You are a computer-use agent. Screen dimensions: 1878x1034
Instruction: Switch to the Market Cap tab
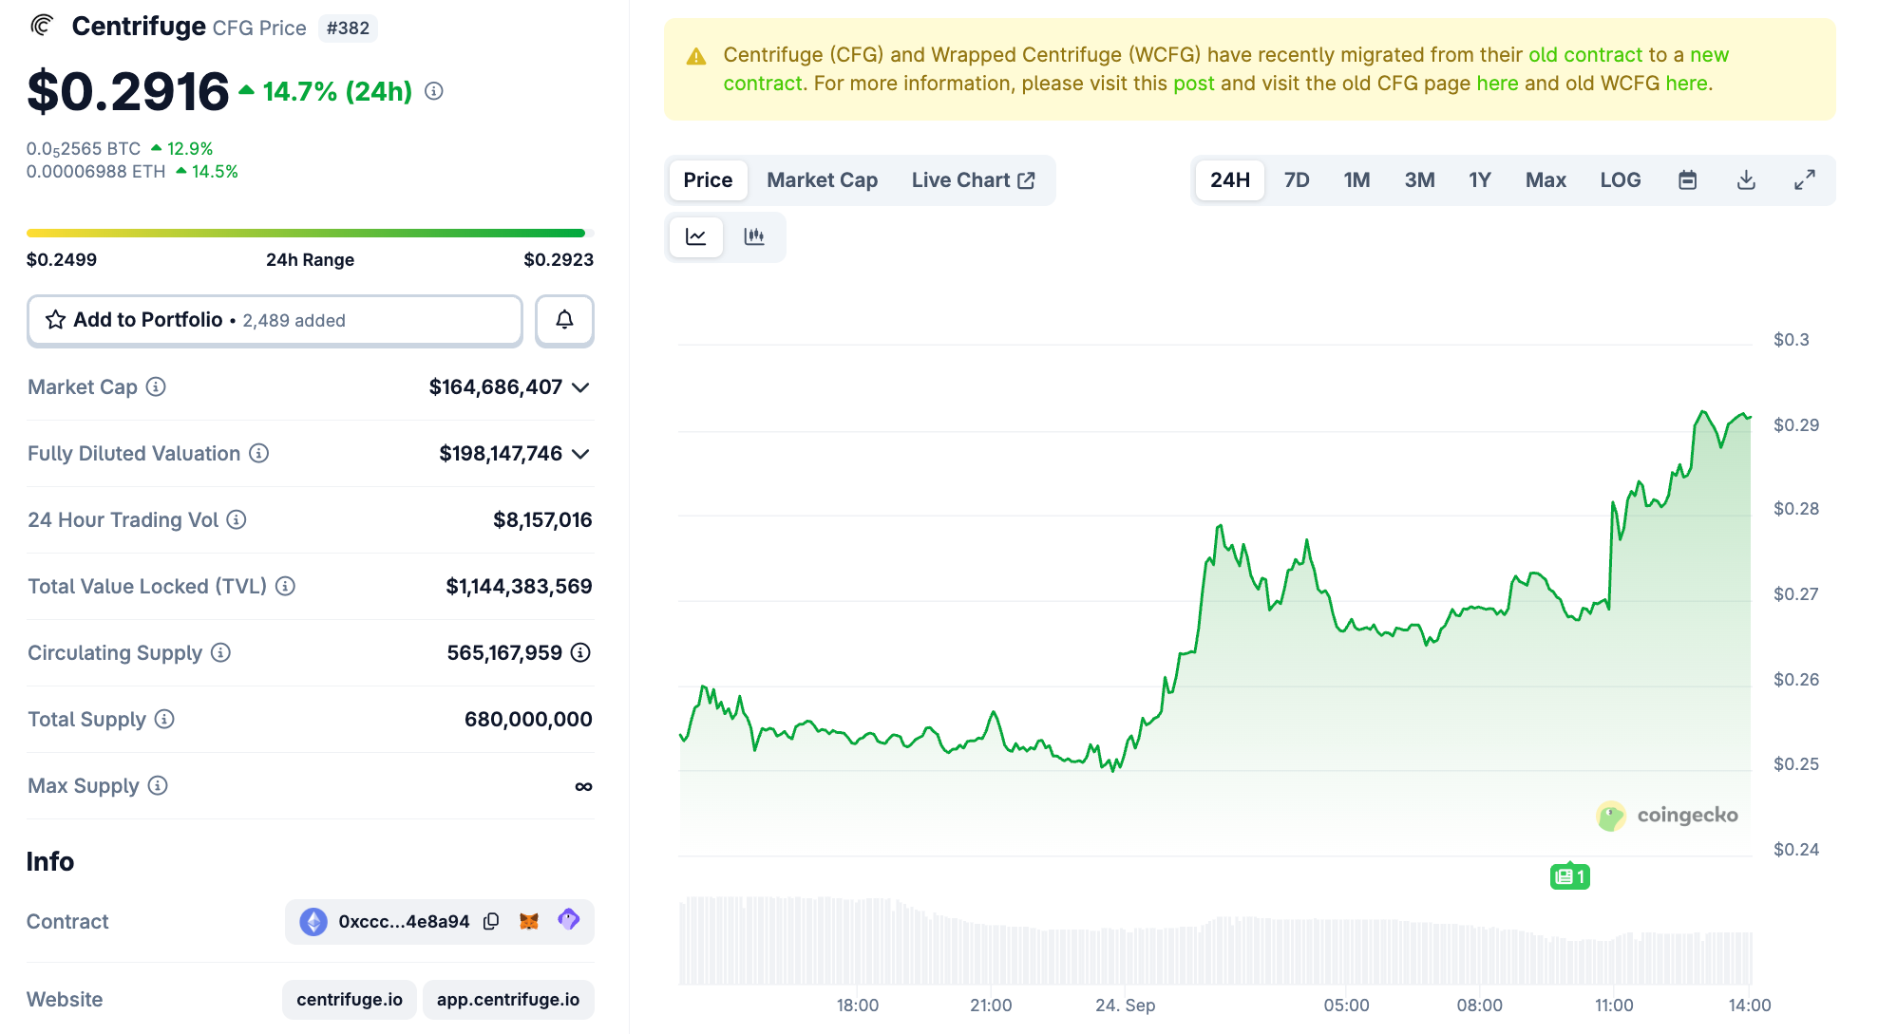(822, 180)
